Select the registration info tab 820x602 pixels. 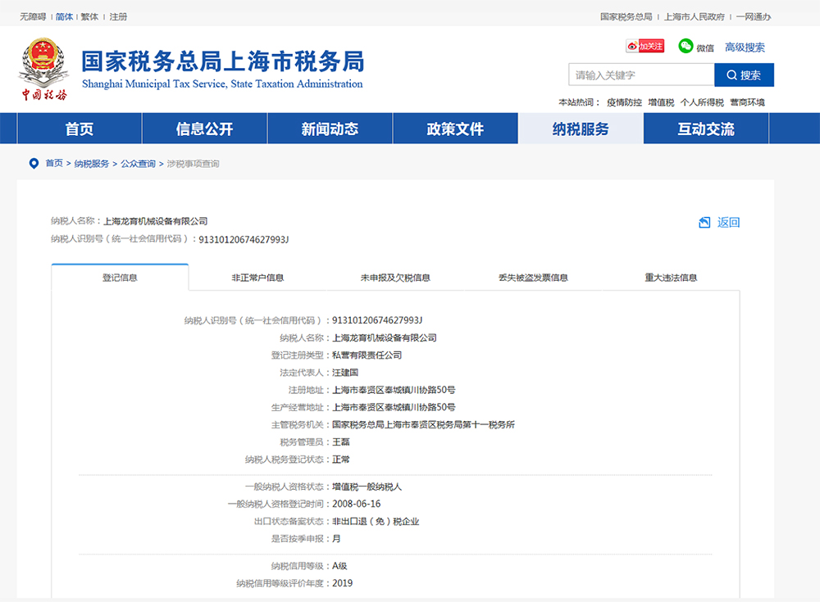[x=120, y=278]
